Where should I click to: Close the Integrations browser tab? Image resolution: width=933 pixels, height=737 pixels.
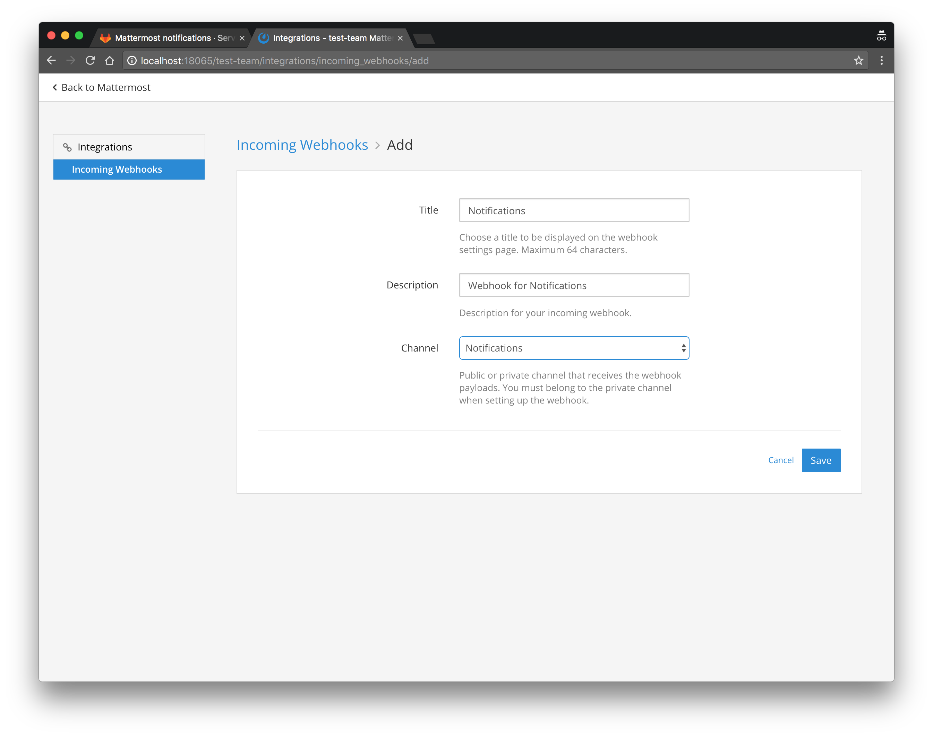coord(399,38)
